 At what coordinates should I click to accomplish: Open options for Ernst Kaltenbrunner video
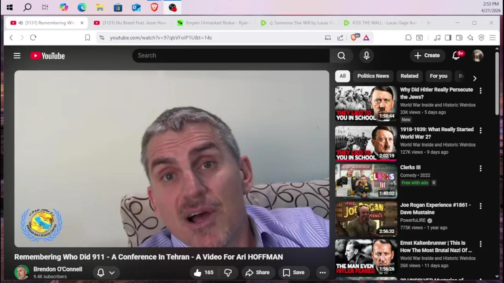tap(480, 244)
